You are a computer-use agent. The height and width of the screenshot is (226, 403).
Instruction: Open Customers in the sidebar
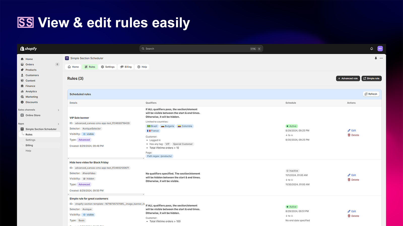(32, 75)
